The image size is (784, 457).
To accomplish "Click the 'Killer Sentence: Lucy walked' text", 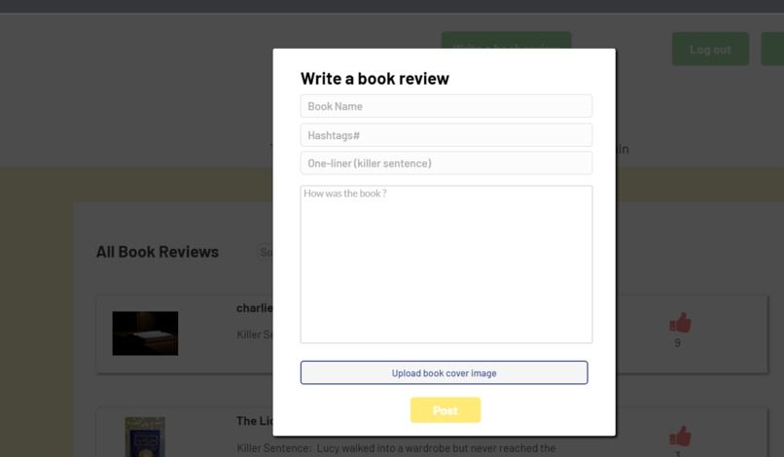I will (396, 448).
